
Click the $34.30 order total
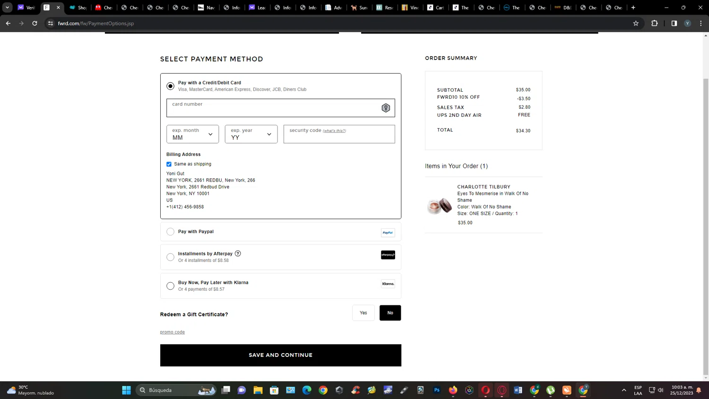point(523,130)
